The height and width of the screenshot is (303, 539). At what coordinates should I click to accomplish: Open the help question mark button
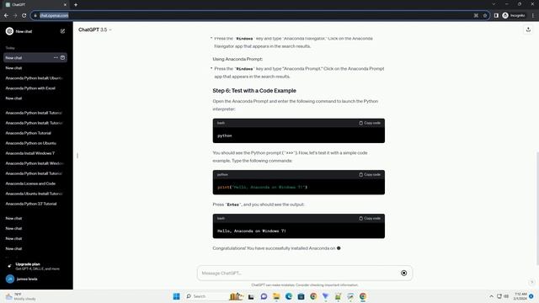click(x=531, y=282)
